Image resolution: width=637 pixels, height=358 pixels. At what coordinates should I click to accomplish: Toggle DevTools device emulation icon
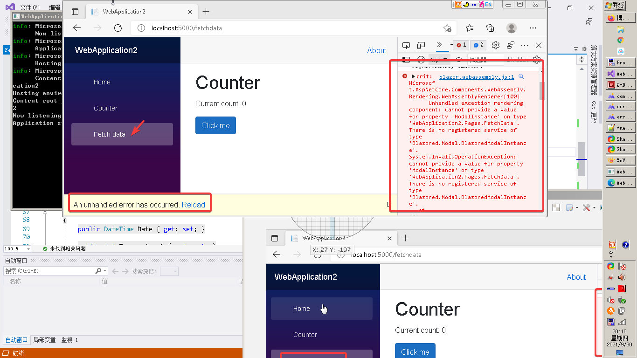click(421, 45)
